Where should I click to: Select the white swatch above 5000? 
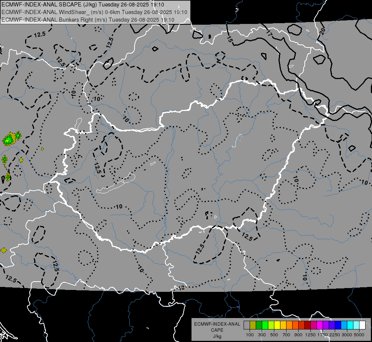363,325
